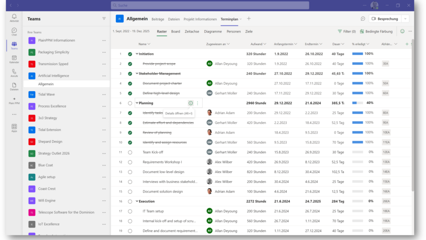Open Chat in the left rail
Viewport: 426px width, 240px height.
(x=14, y=31)
